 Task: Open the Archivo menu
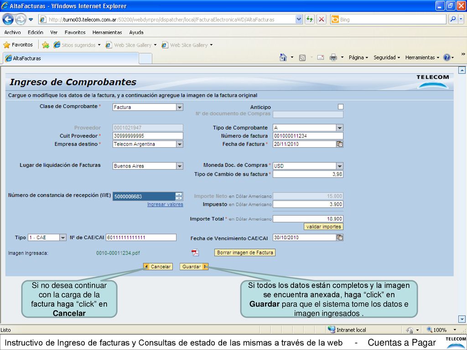click(x=12, y=32)
